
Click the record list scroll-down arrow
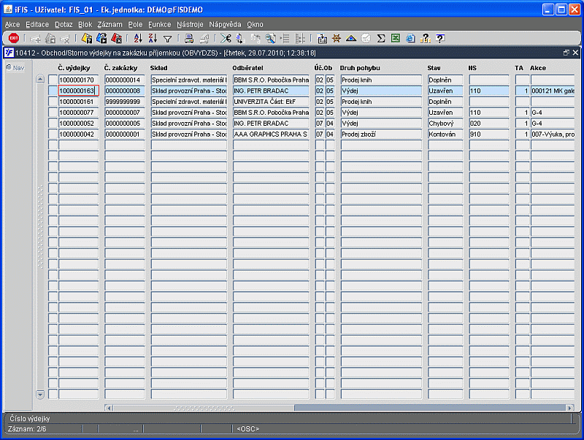(x=40, y=394)
